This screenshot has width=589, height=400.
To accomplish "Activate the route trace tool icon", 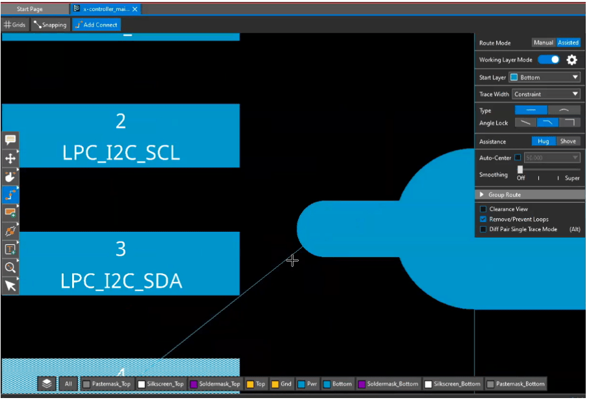I will coord(10,195).
